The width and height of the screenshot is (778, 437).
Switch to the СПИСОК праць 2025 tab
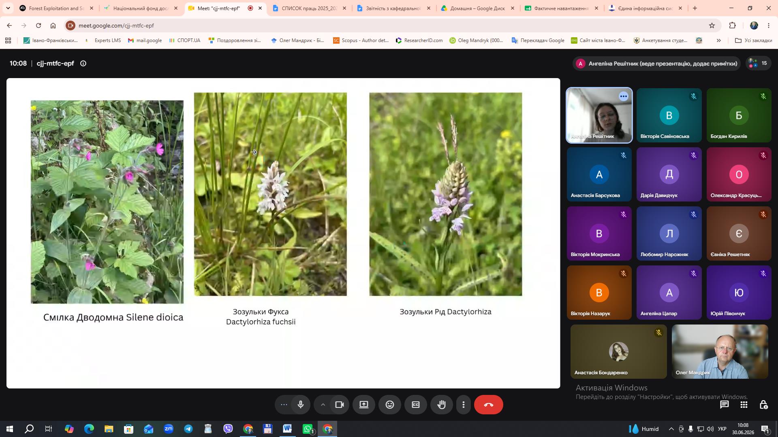(310, 8)
